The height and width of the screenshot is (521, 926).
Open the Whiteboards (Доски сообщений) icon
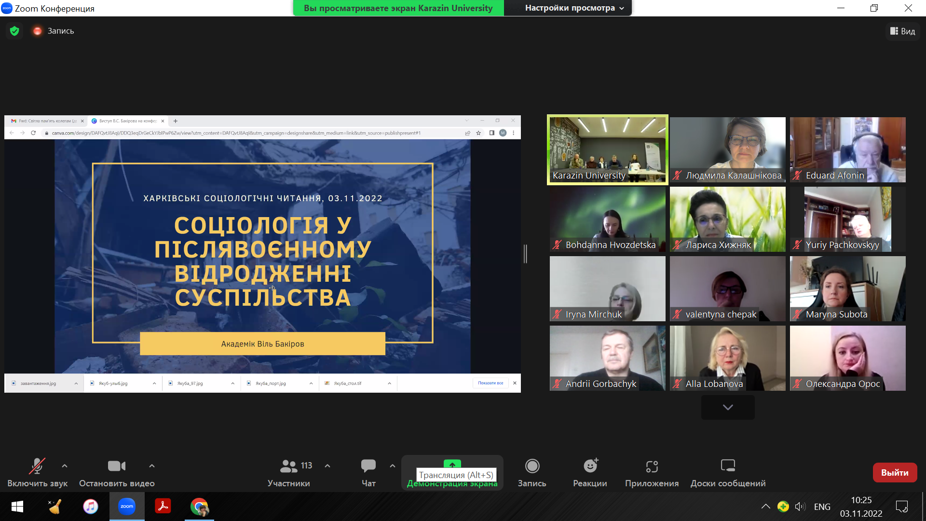click(728, 466)
